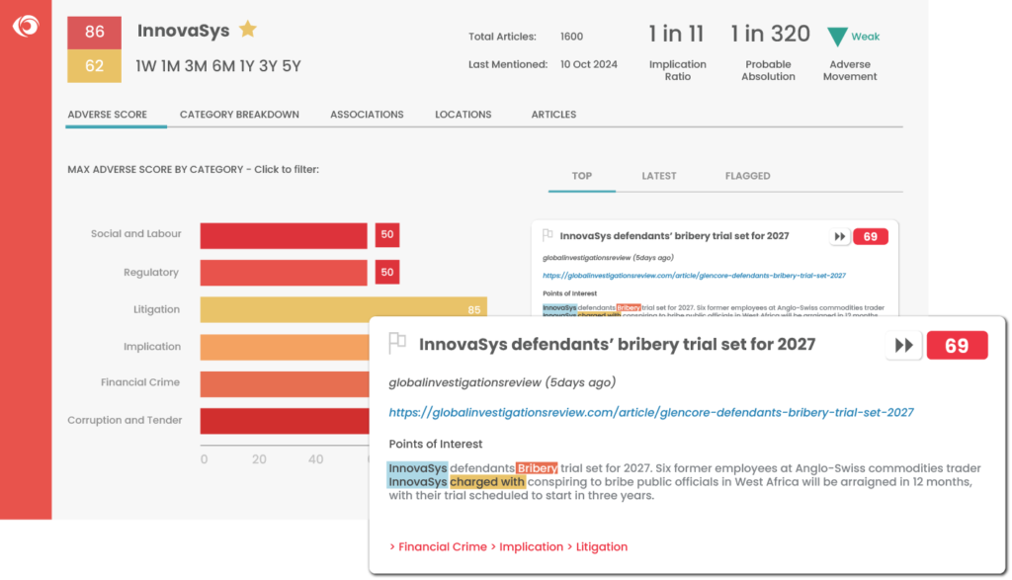Image resolution: width=1012 pixels, height=580 pixels.
Task: Click the InnovaSys company name heading
Action: 183,31
